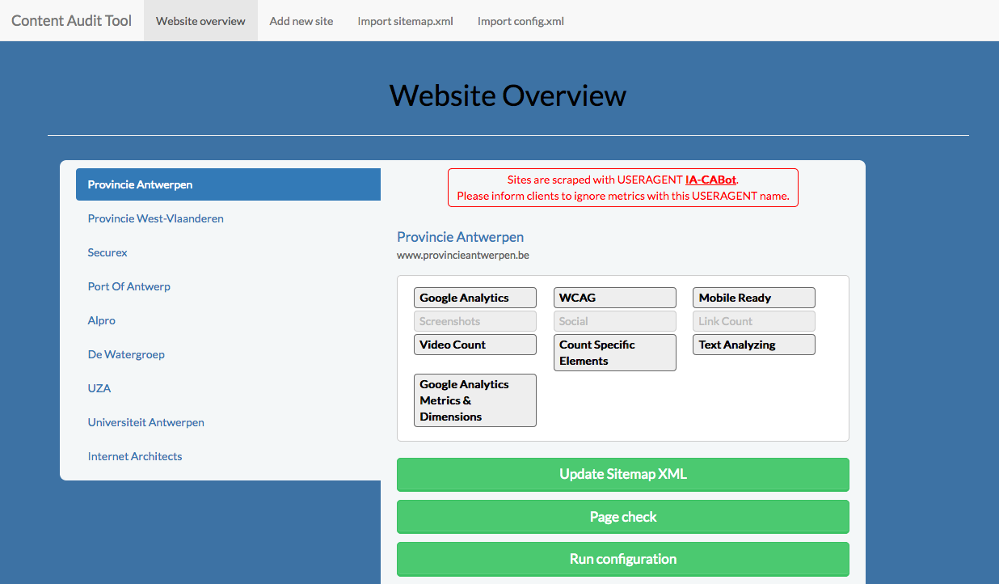Toggle Count Specific Elements option

614,353
